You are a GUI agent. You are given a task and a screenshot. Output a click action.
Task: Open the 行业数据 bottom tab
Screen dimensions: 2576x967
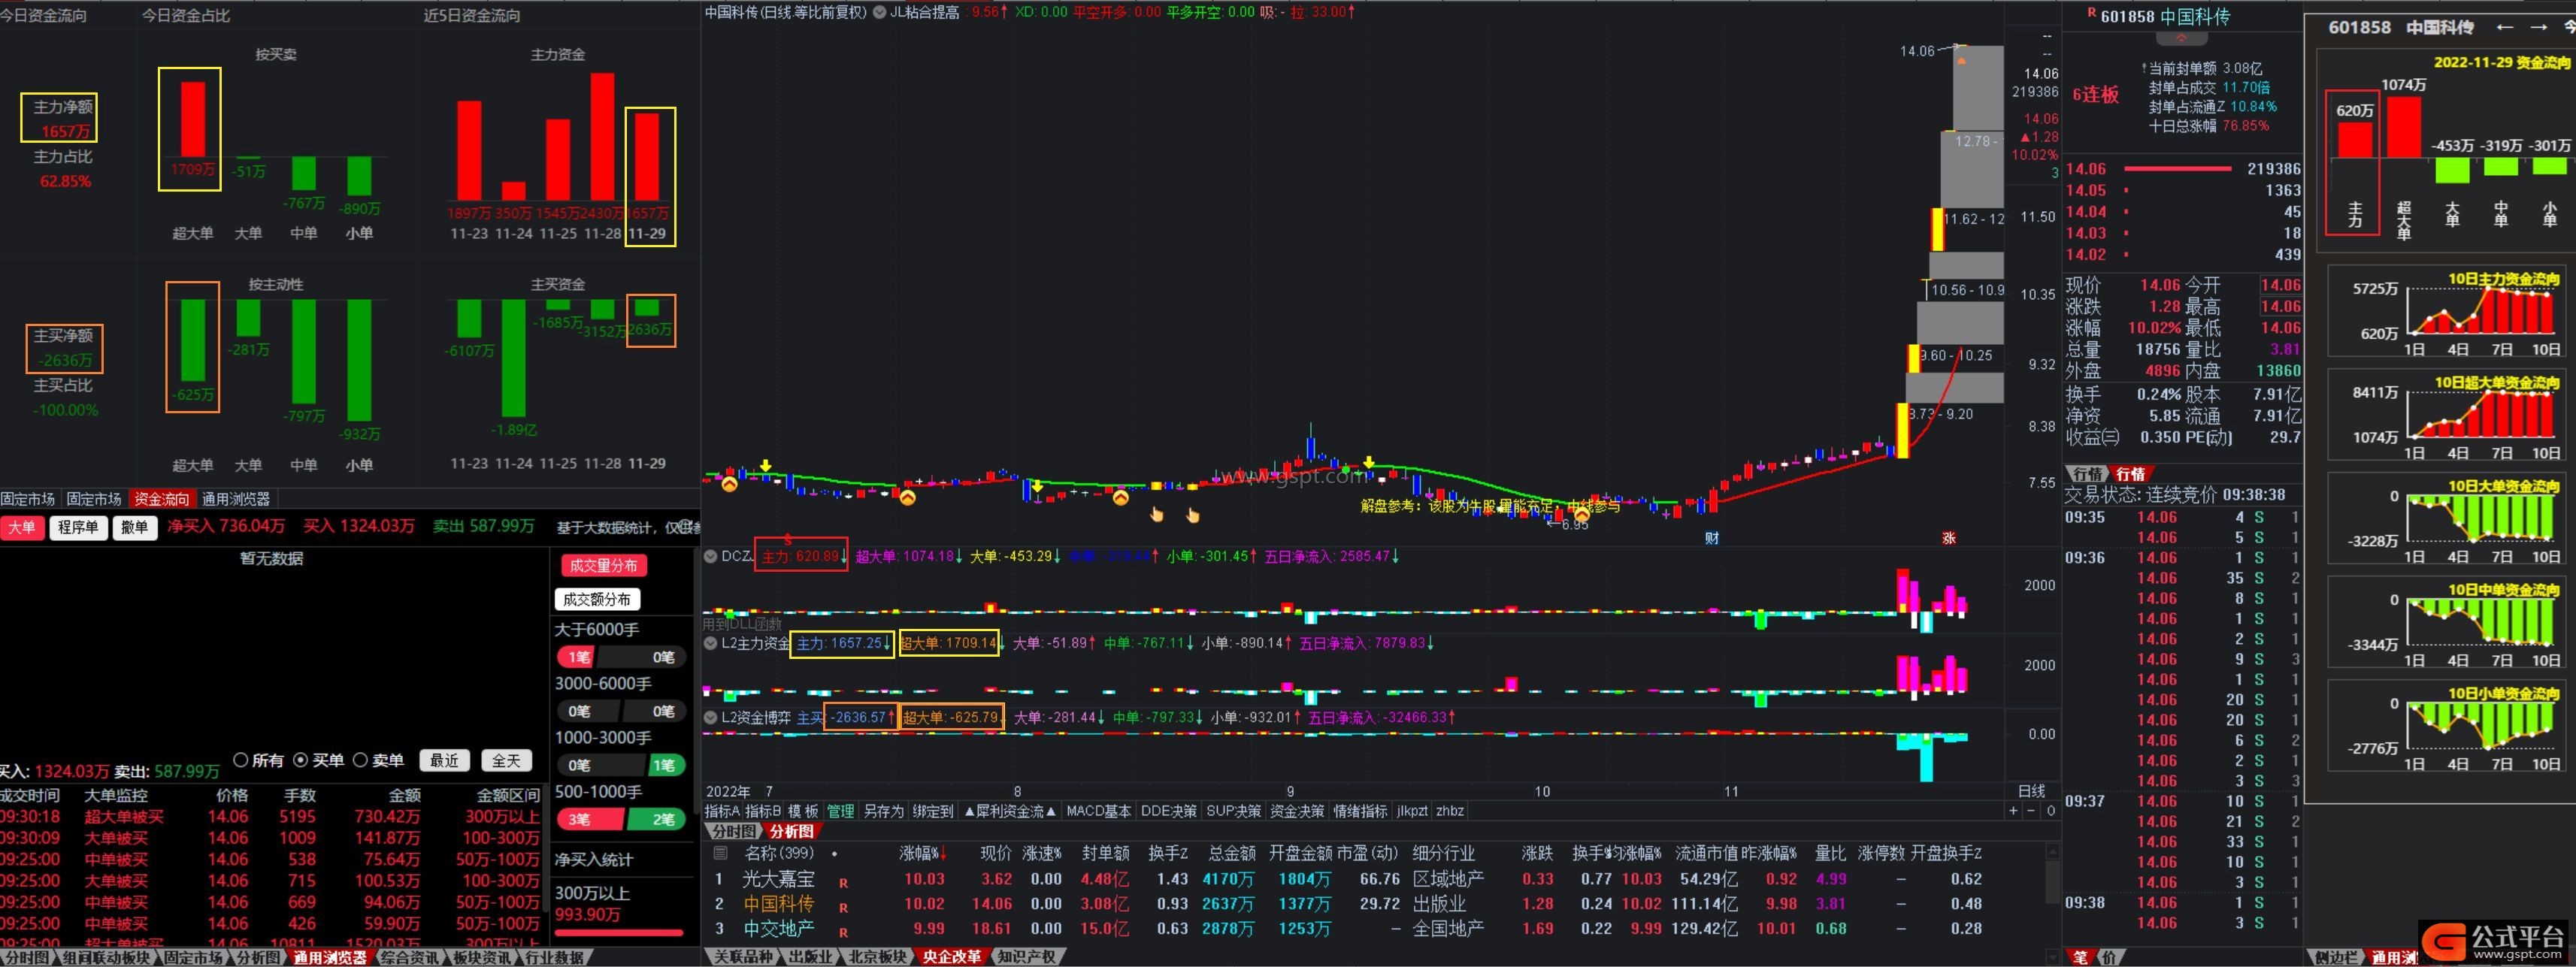(555, 958)
